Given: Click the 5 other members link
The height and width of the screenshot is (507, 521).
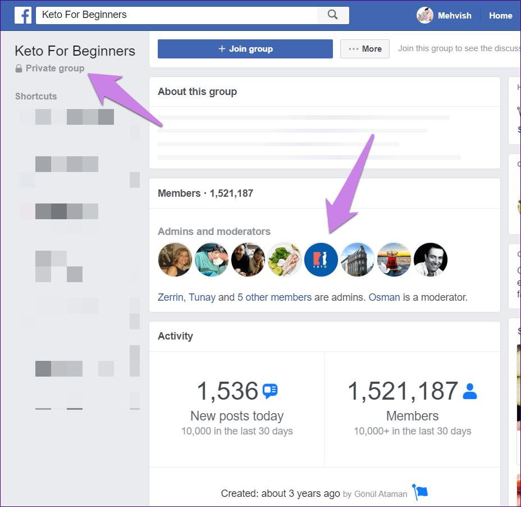Looking at the screenshot, I should point(275,297).
